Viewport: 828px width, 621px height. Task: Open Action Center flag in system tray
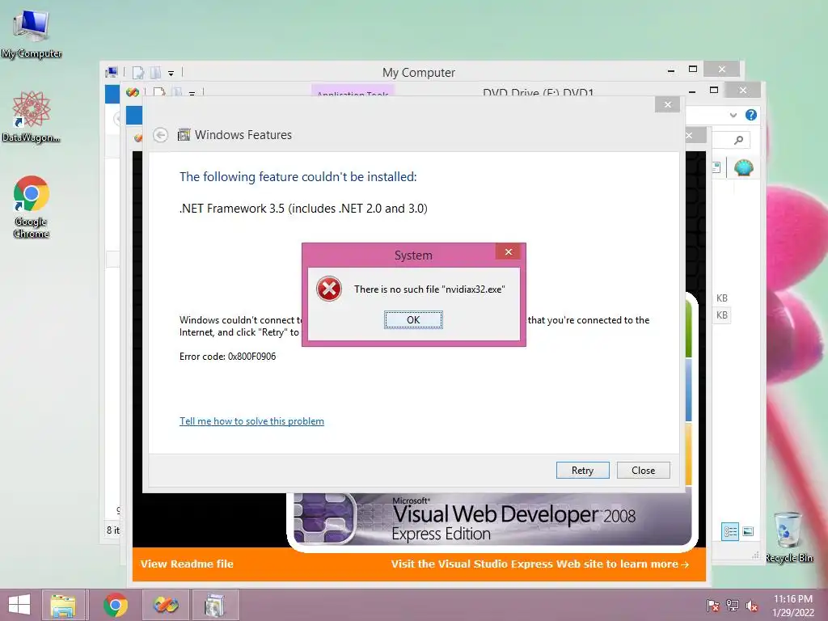(x=712, y=606)
